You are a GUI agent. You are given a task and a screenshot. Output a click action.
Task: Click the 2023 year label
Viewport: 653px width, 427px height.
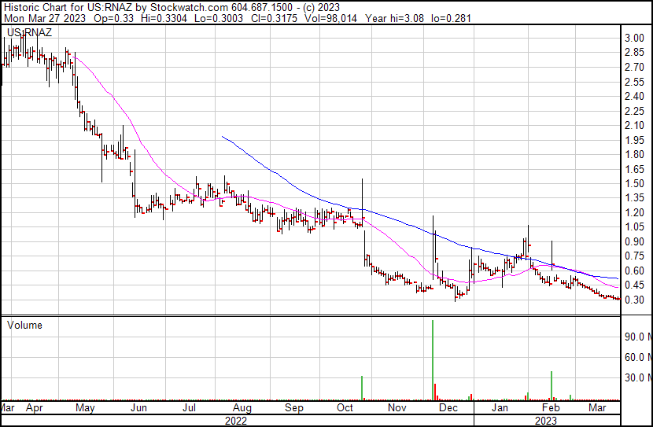547,421
